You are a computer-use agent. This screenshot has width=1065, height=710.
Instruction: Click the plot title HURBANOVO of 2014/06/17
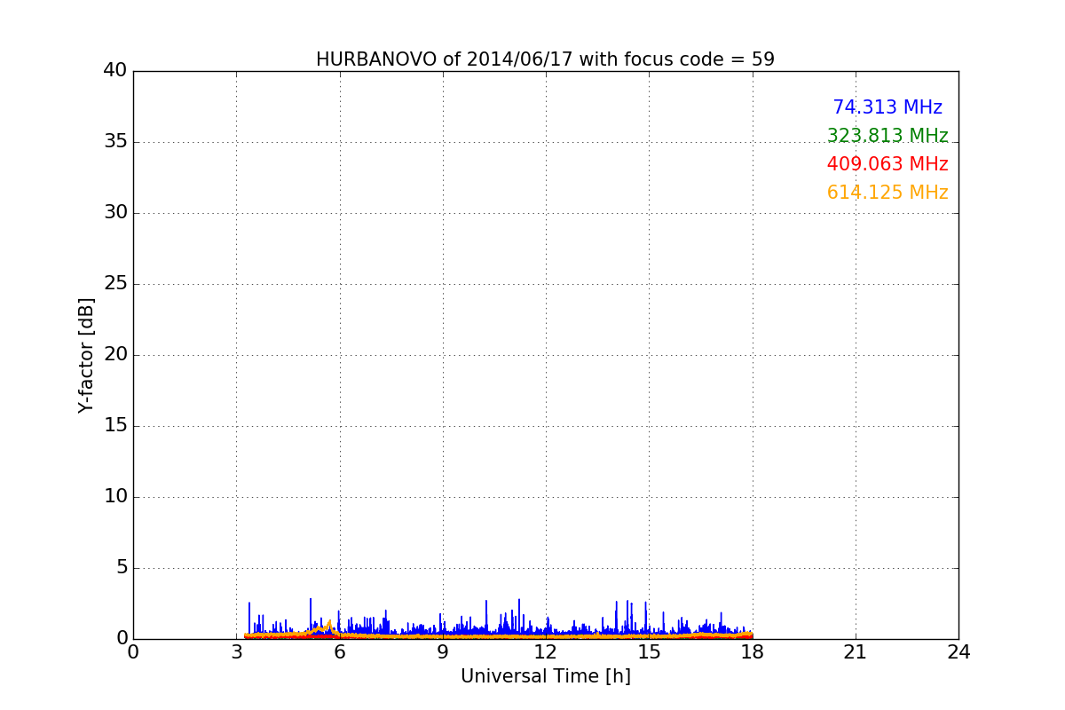coord(545,59)
